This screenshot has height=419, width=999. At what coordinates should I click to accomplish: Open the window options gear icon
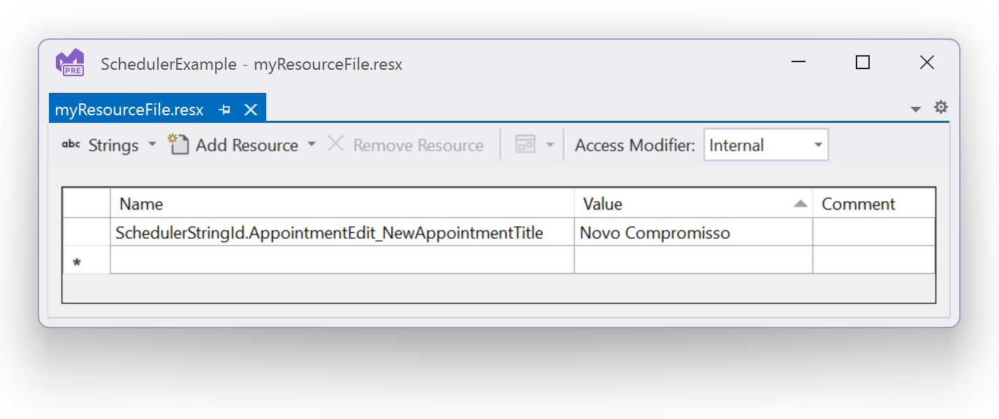(941, 108)
